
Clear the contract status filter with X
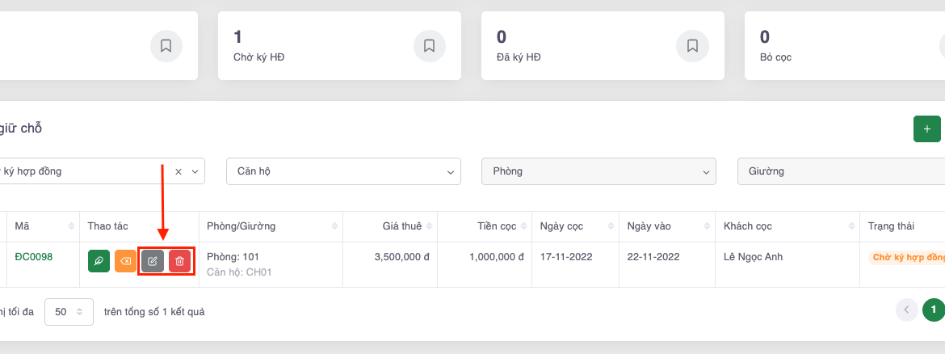coord(178,171)
